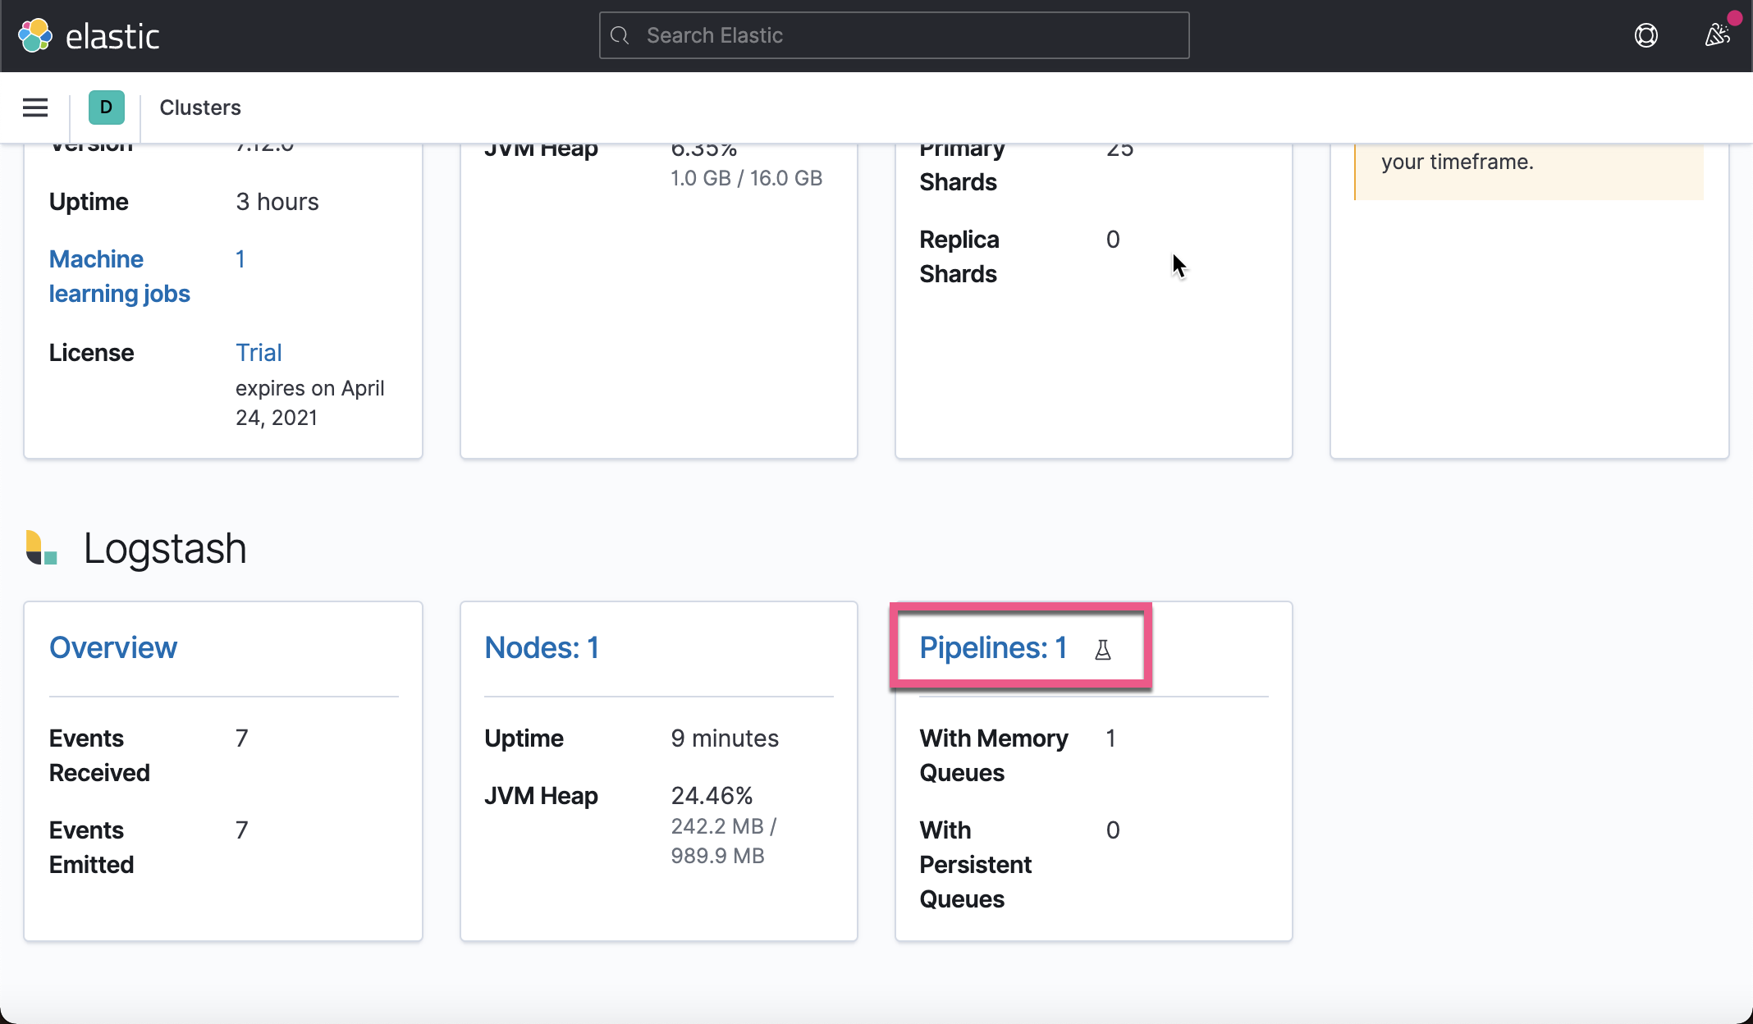The image size is (1753, 1024).
Task: Click the Machine learning jobs count 1
Action: [240, 259]
